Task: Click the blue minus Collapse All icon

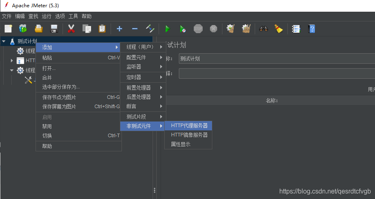Action: [135, 29]
